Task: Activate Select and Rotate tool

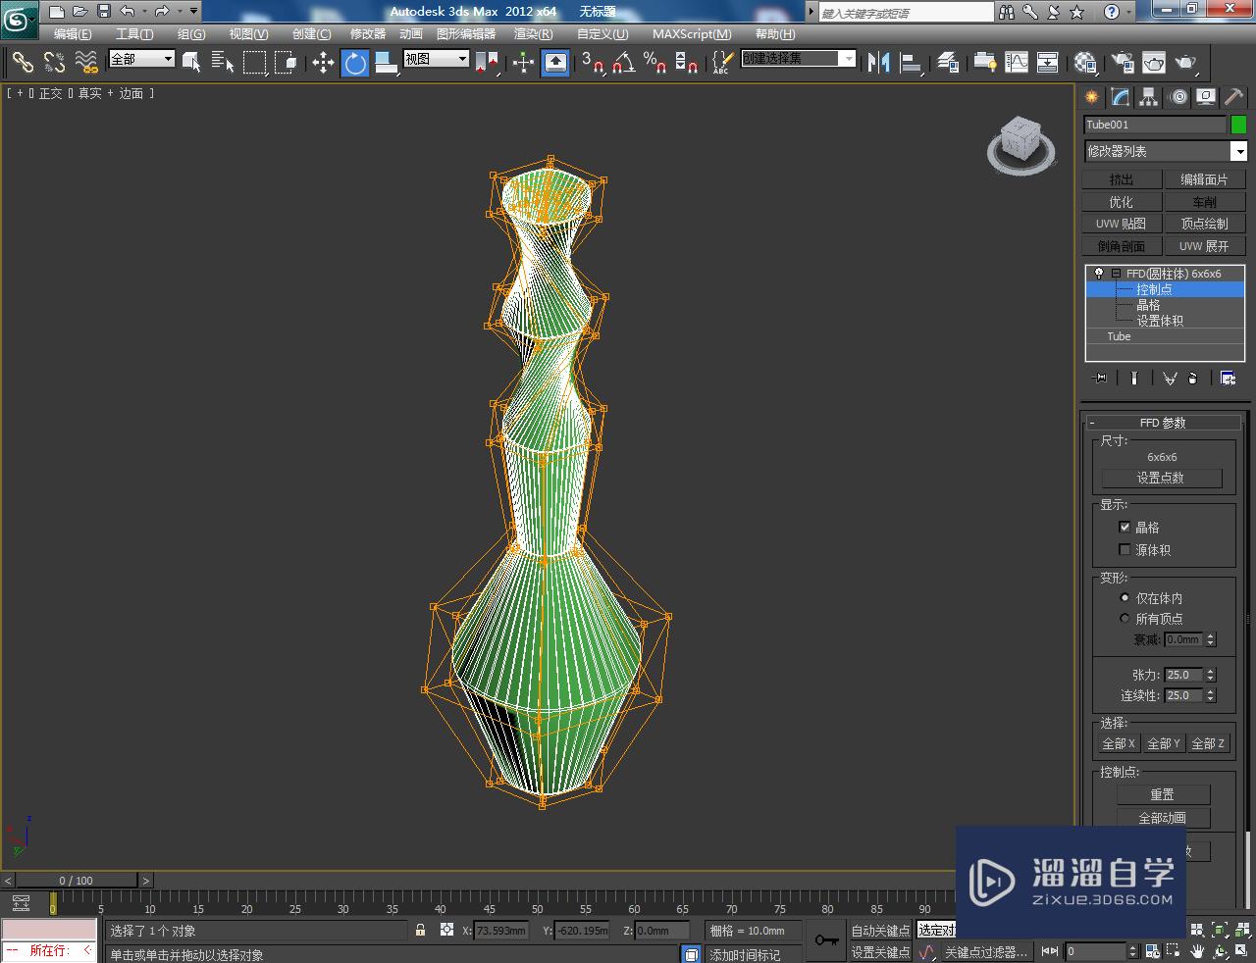Action: pyautogui.click(x=354, y=63)
